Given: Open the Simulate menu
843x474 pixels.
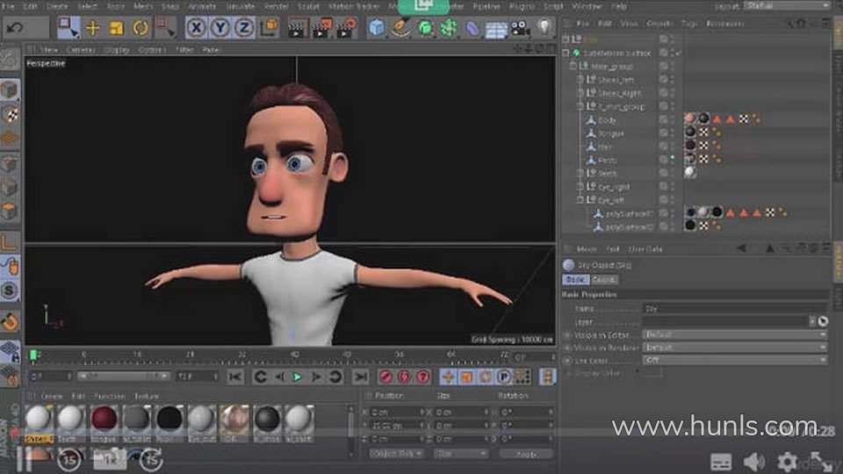Looking at the screenshot, I should click(x=240, y=6).
